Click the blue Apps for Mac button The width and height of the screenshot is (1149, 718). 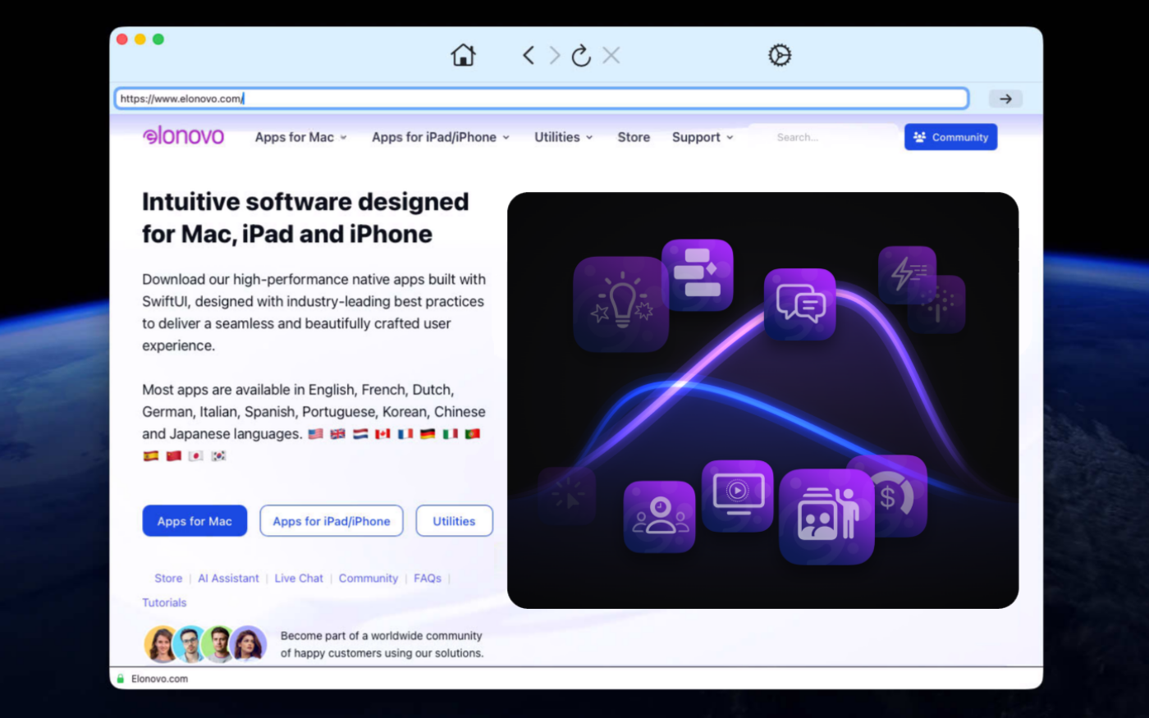pos(195,521)
